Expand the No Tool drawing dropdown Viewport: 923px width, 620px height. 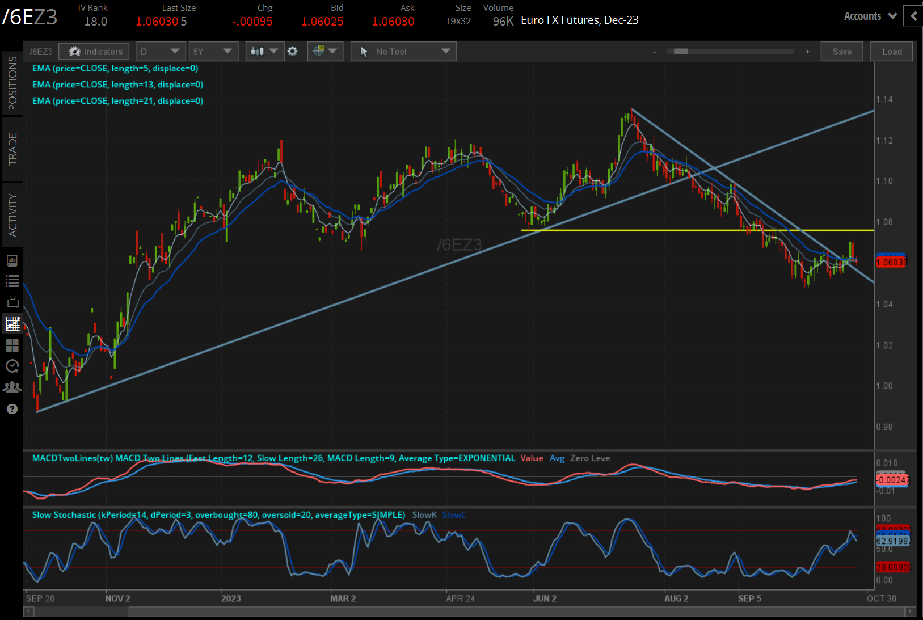[403, 52]
